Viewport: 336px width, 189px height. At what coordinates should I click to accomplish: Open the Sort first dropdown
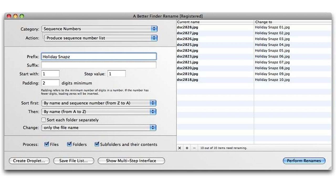click(x=99, y=103)
